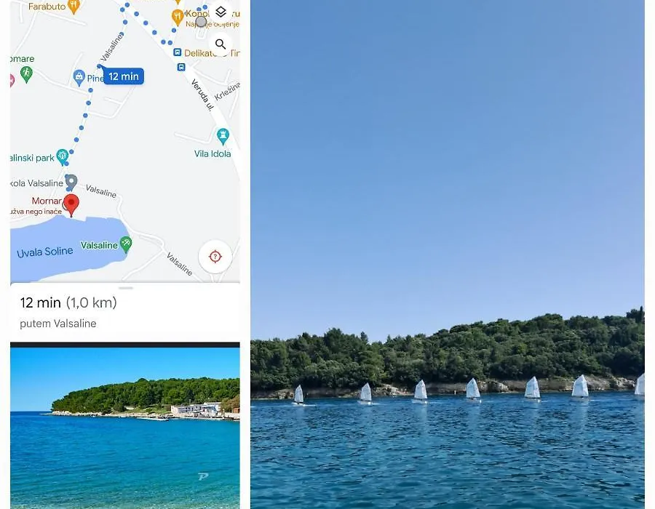This screenshot has width=655, height=509.
Task: Open the map layers button
Action: [x=221, y=12]
